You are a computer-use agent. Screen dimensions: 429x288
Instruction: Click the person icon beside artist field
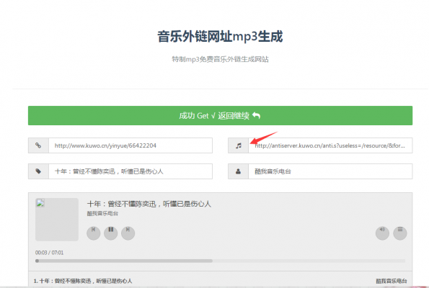click(x=239, y=171)
